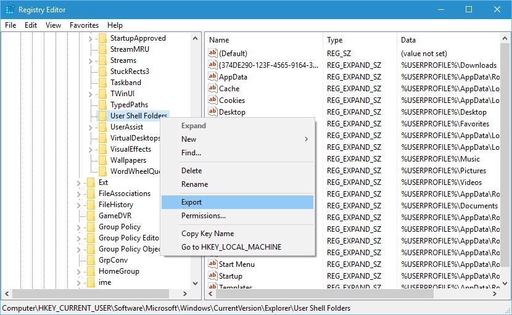Select the Group Policy Editor tree item
The height and width of the screenshot is (315, 512).
(x=129, y=238)
